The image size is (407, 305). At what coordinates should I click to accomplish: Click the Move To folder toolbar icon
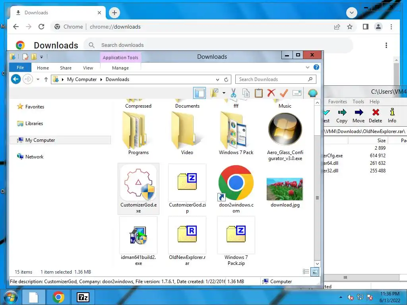(x=214, y=93)
